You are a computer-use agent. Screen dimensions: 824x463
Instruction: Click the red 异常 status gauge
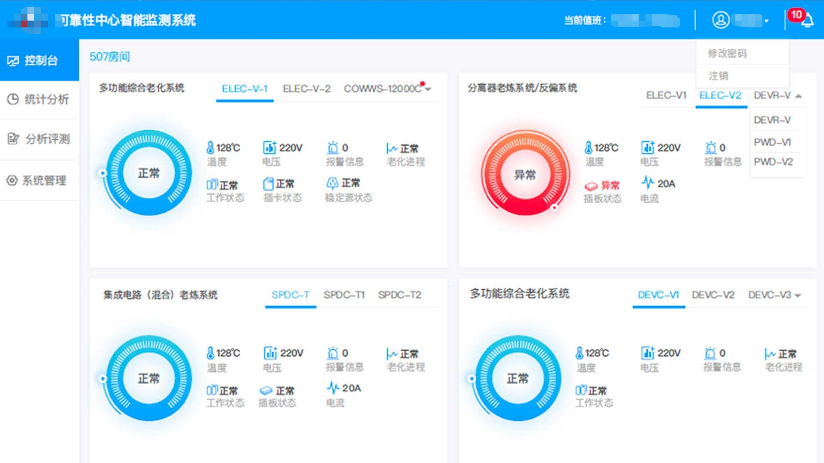tap(525, 174)
